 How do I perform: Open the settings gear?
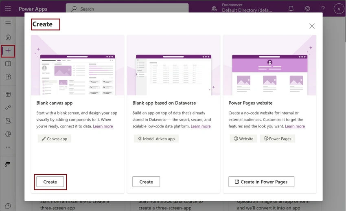click(307, 9)
